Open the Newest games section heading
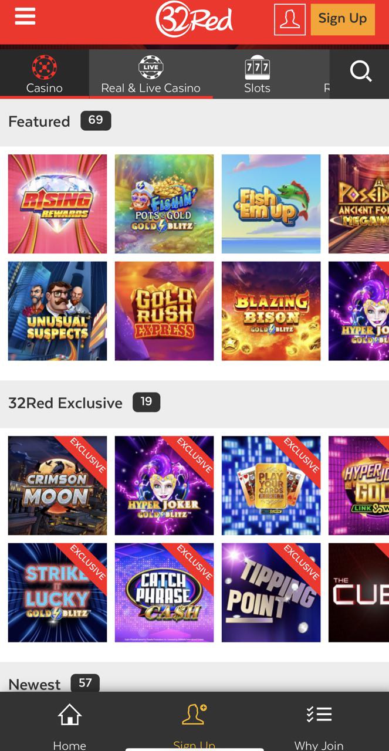389x751 pixels. pyautogui.click(x=35, y=684)
